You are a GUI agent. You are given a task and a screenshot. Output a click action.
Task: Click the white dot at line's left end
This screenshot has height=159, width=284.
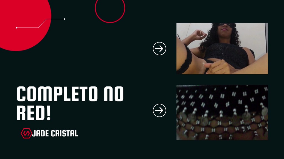click(17, 28)
